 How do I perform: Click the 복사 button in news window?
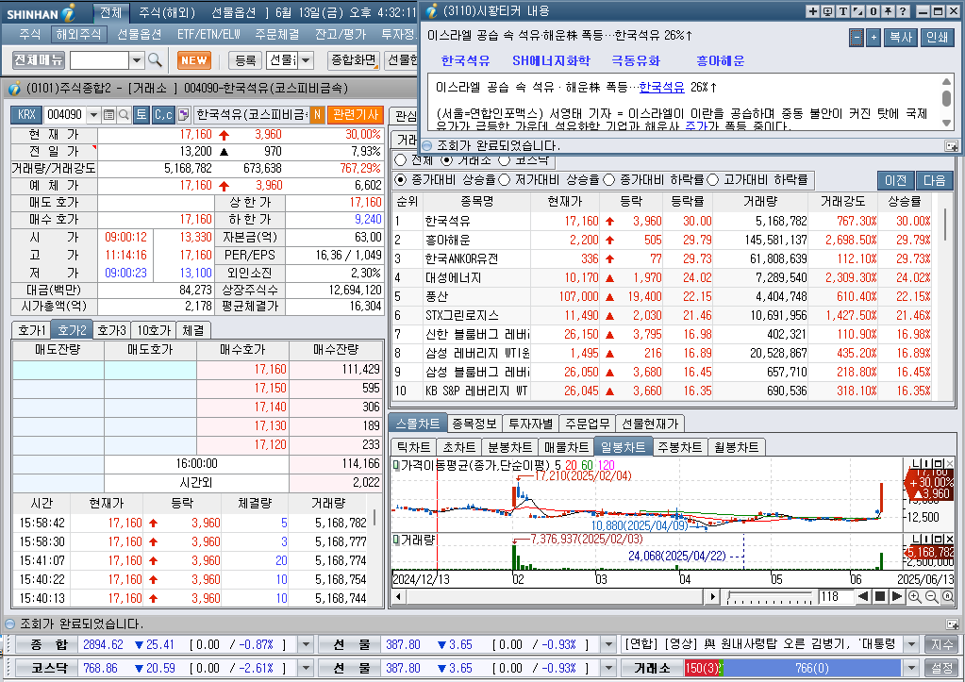900,37
